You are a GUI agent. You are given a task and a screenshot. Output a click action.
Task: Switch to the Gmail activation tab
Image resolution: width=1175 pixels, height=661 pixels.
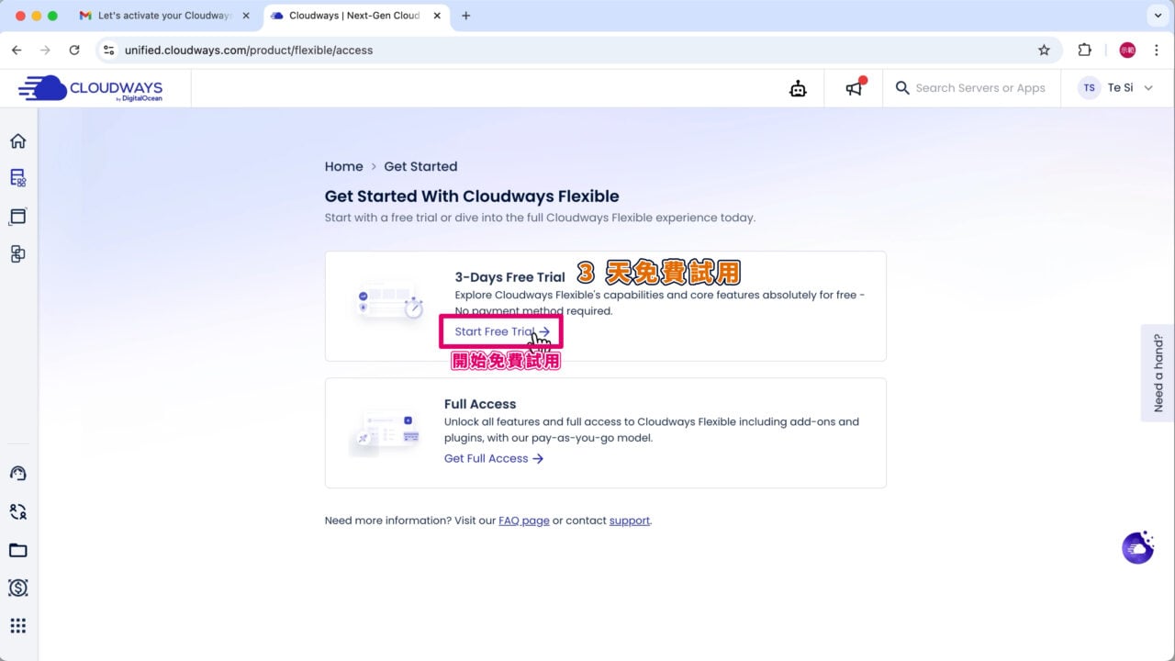coord(163,16)
